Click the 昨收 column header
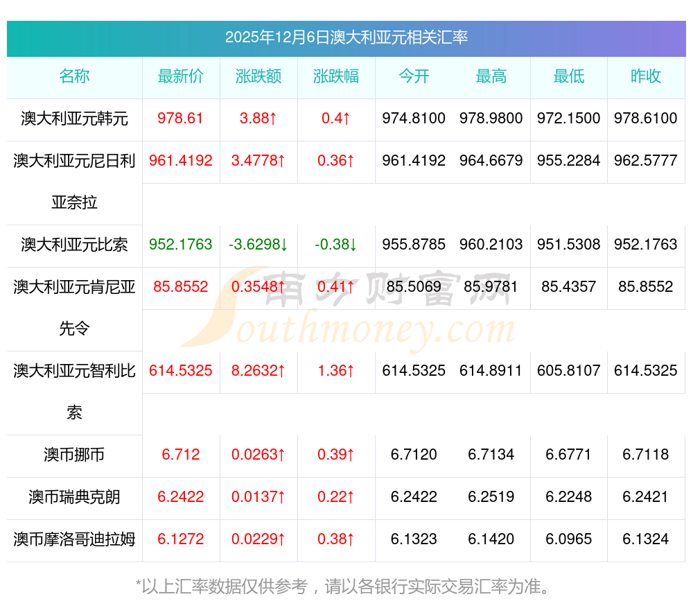The width and height of the screenshot is (693, 608). coord(646,76)
